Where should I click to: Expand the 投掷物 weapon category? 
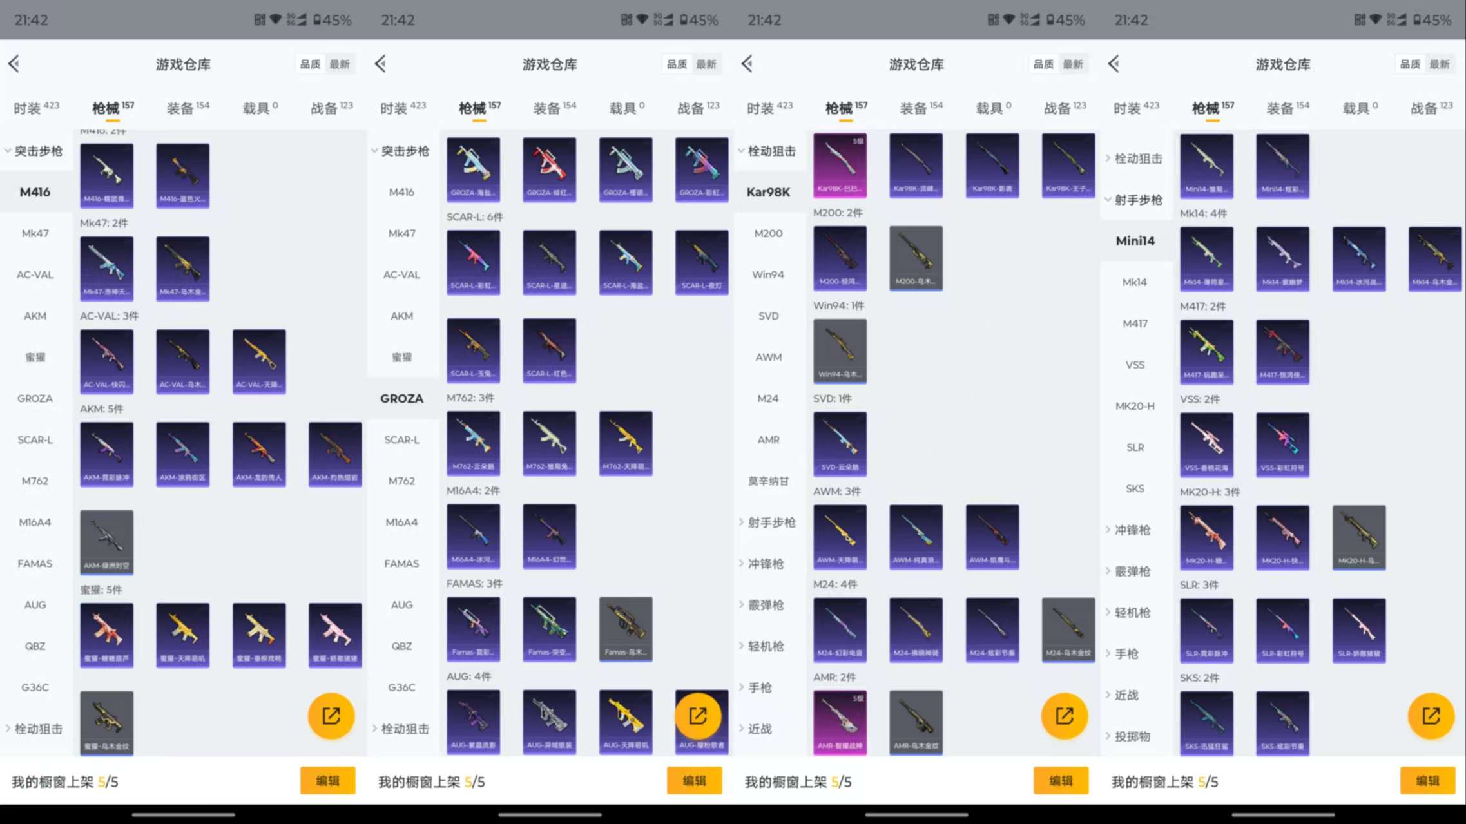pyautogui.click(x=1132, y=736)
